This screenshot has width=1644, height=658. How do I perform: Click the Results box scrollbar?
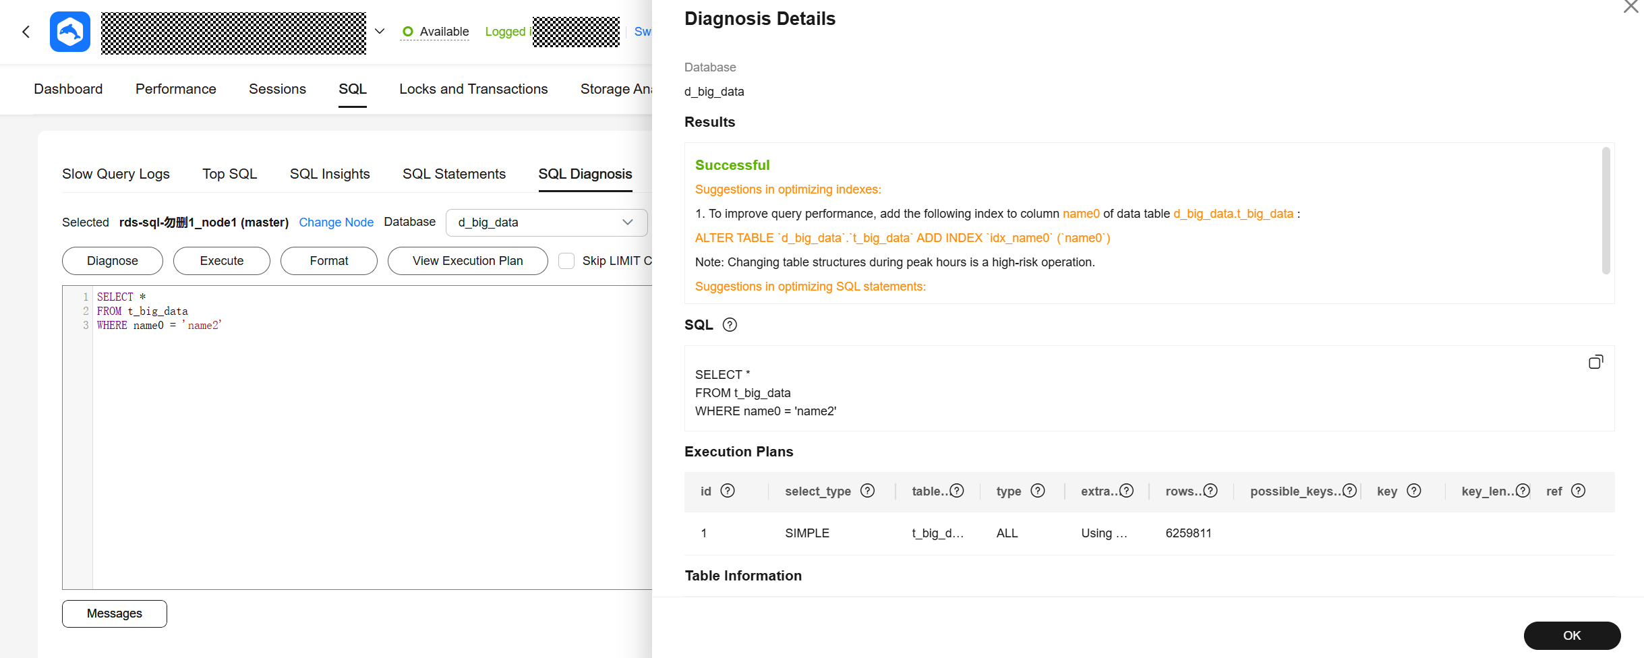coord(1606,210)
